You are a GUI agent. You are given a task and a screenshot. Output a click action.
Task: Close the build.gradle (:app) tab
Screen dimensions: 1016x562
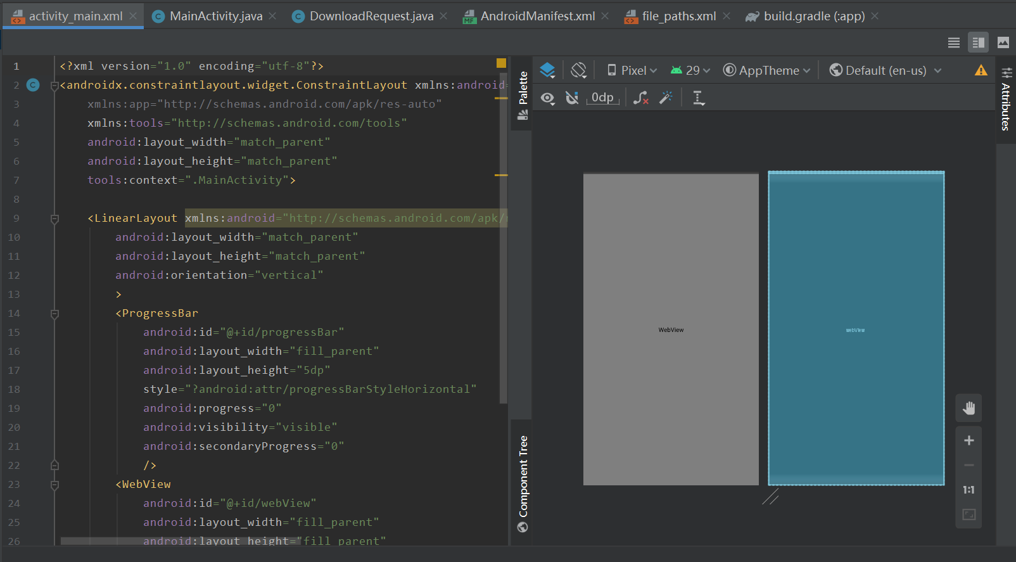[x=875, y=16]
